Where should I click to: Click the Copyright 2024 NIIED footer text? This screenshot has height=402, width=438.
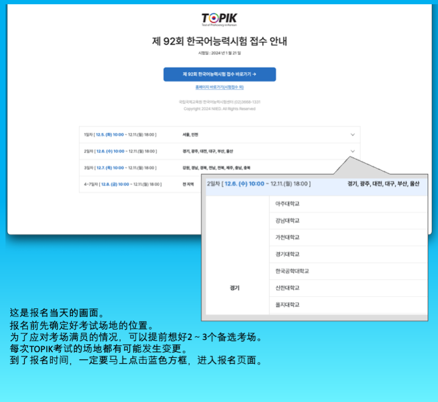click(219, 109)
